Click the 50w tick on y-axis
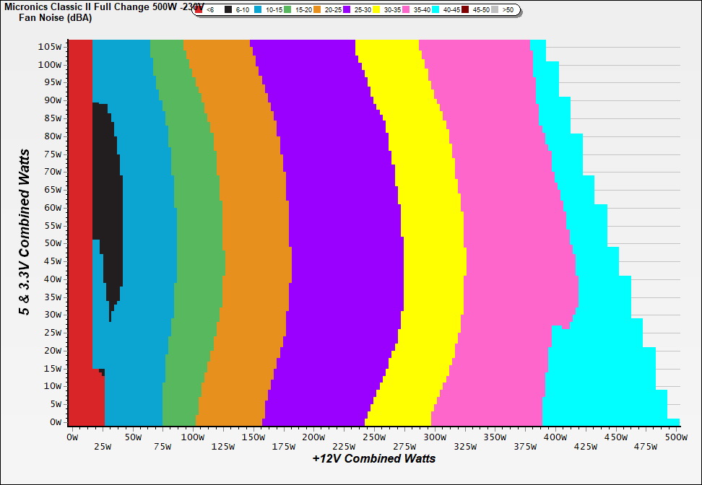 52,243
